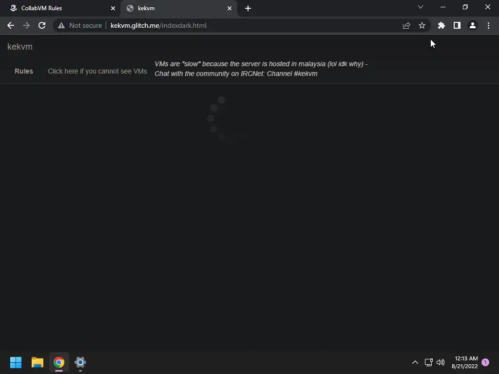Toggle the browser side panel
499x374 pixels.
tap(457, 25)
